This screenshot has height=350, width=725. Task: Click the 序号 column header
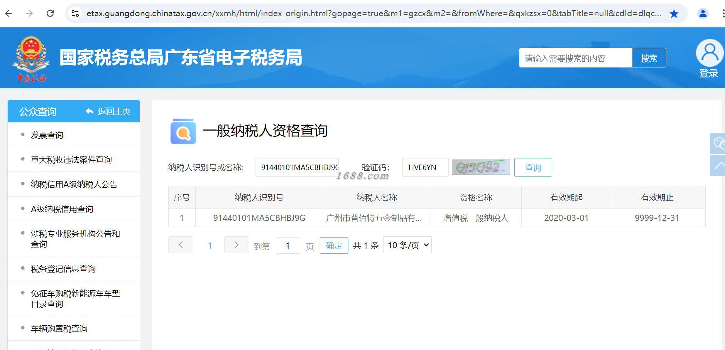point(182,197)
